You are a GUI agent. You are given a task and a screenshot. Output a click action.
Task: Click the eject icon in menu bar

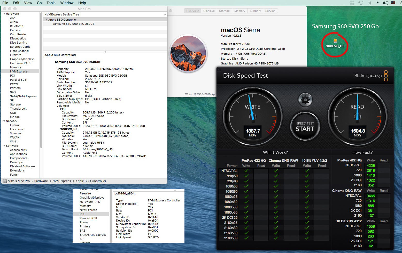pos(377,3)
